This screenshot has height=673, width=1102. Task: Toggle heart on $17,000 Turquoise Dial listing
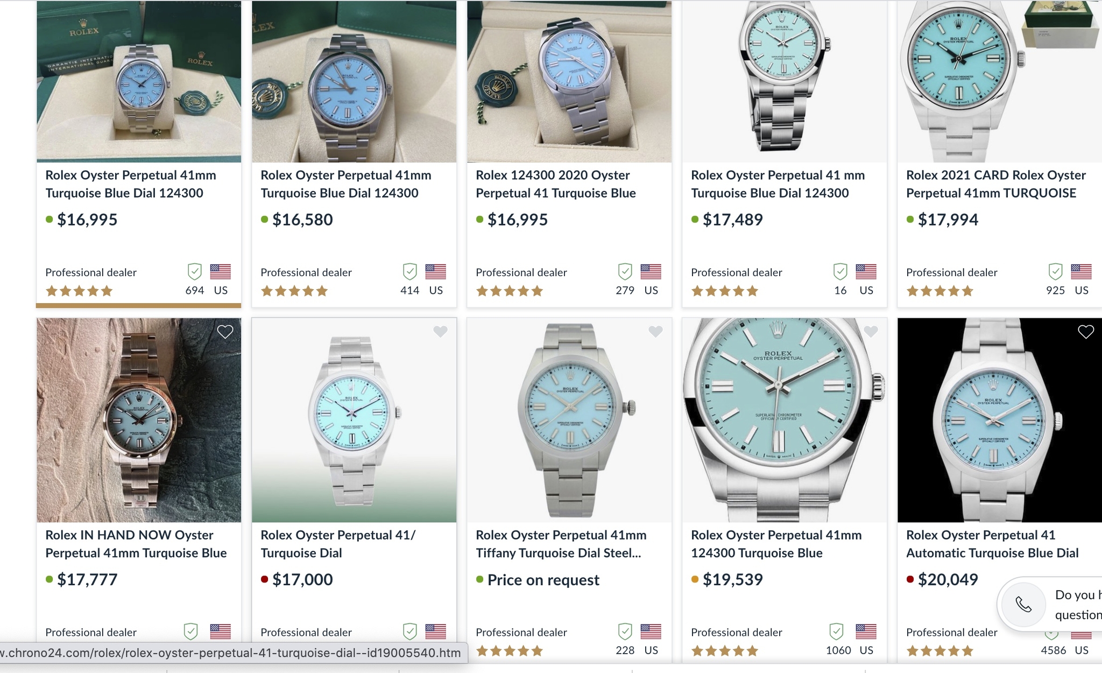point(440,332)
